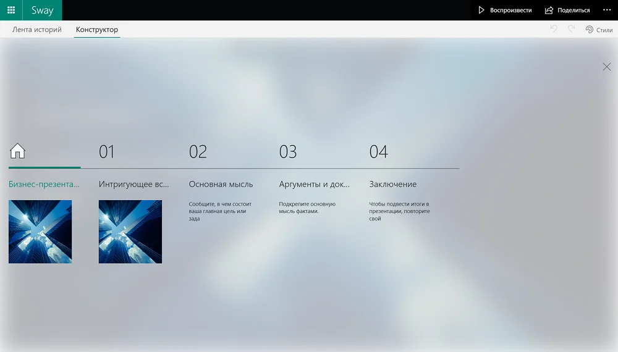This screenshot has height=352, width=618.
Task: Select thumbnail under Интригующее вс...
Action: point(130,232)
